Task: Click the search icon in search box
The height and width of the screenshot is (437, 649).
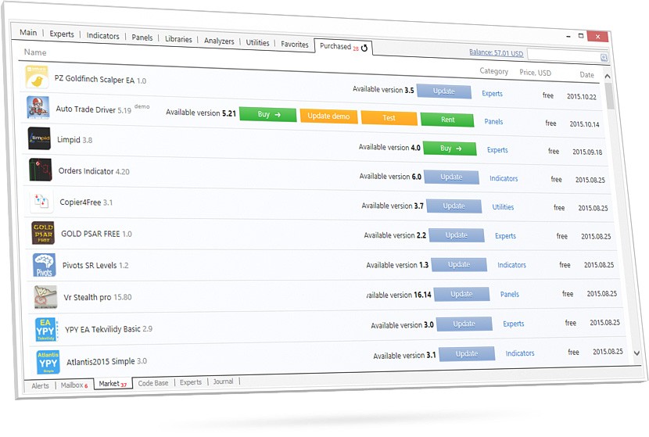Action: (x=604, y=57)
